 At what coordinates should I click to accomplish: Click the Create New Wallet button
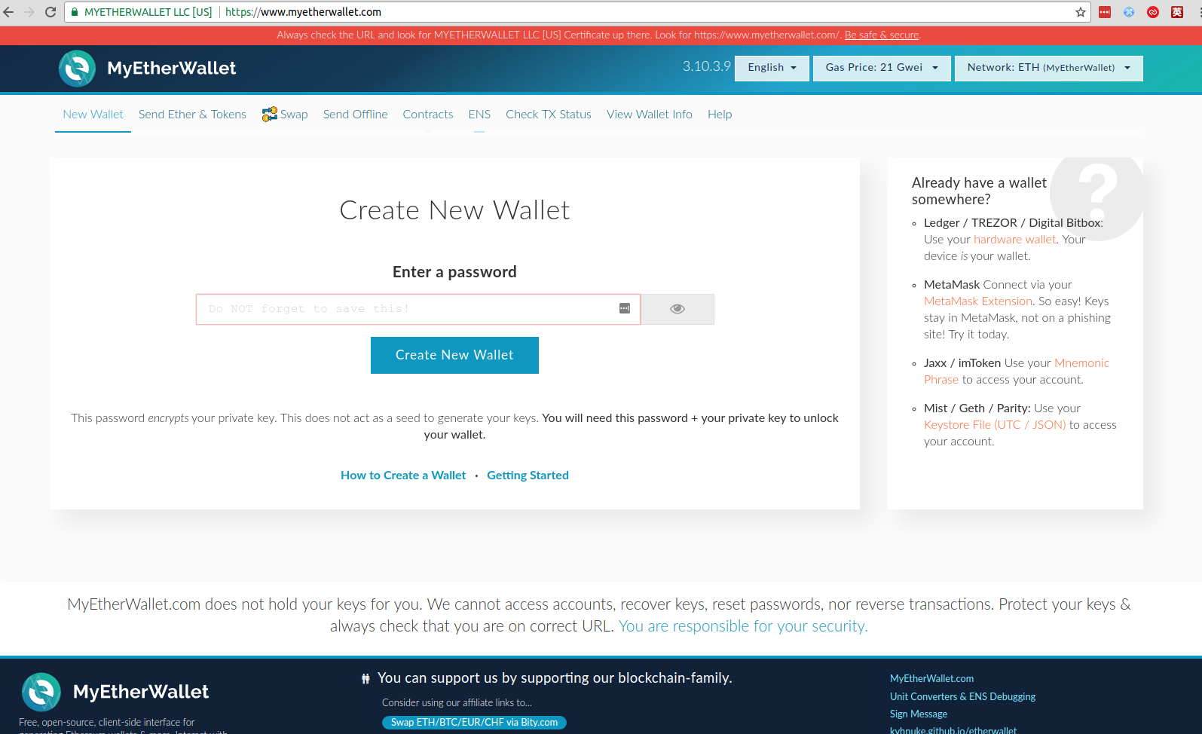pos(454,355)
